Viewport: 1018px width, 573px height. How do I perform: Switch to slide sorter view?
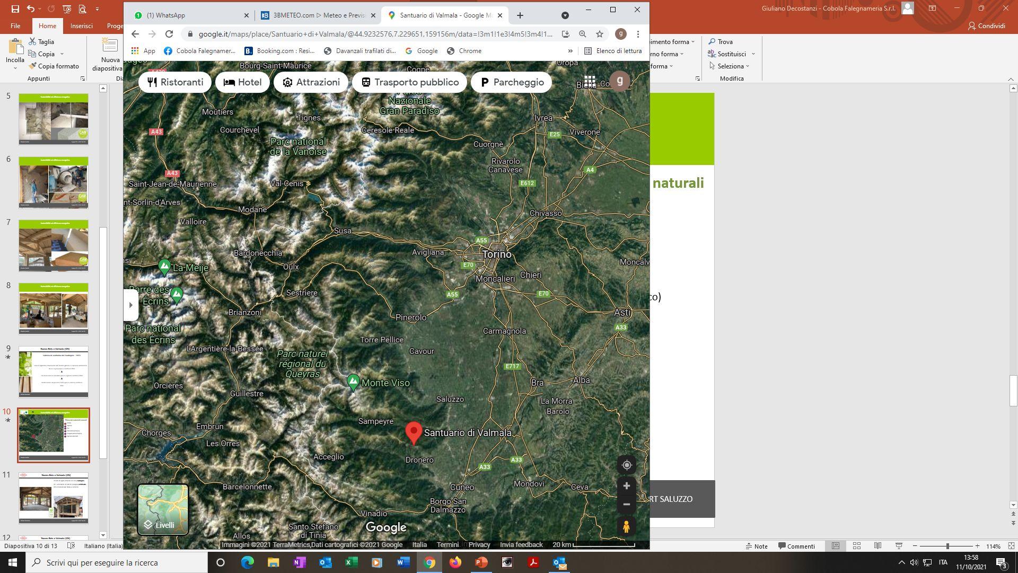tap(856, 546)
